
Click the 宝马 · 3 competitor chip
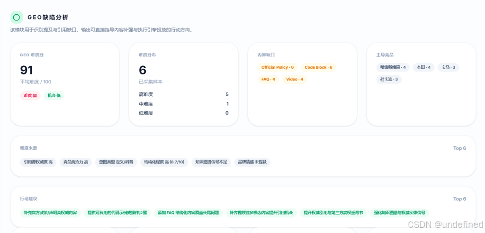tap(448, 67)
